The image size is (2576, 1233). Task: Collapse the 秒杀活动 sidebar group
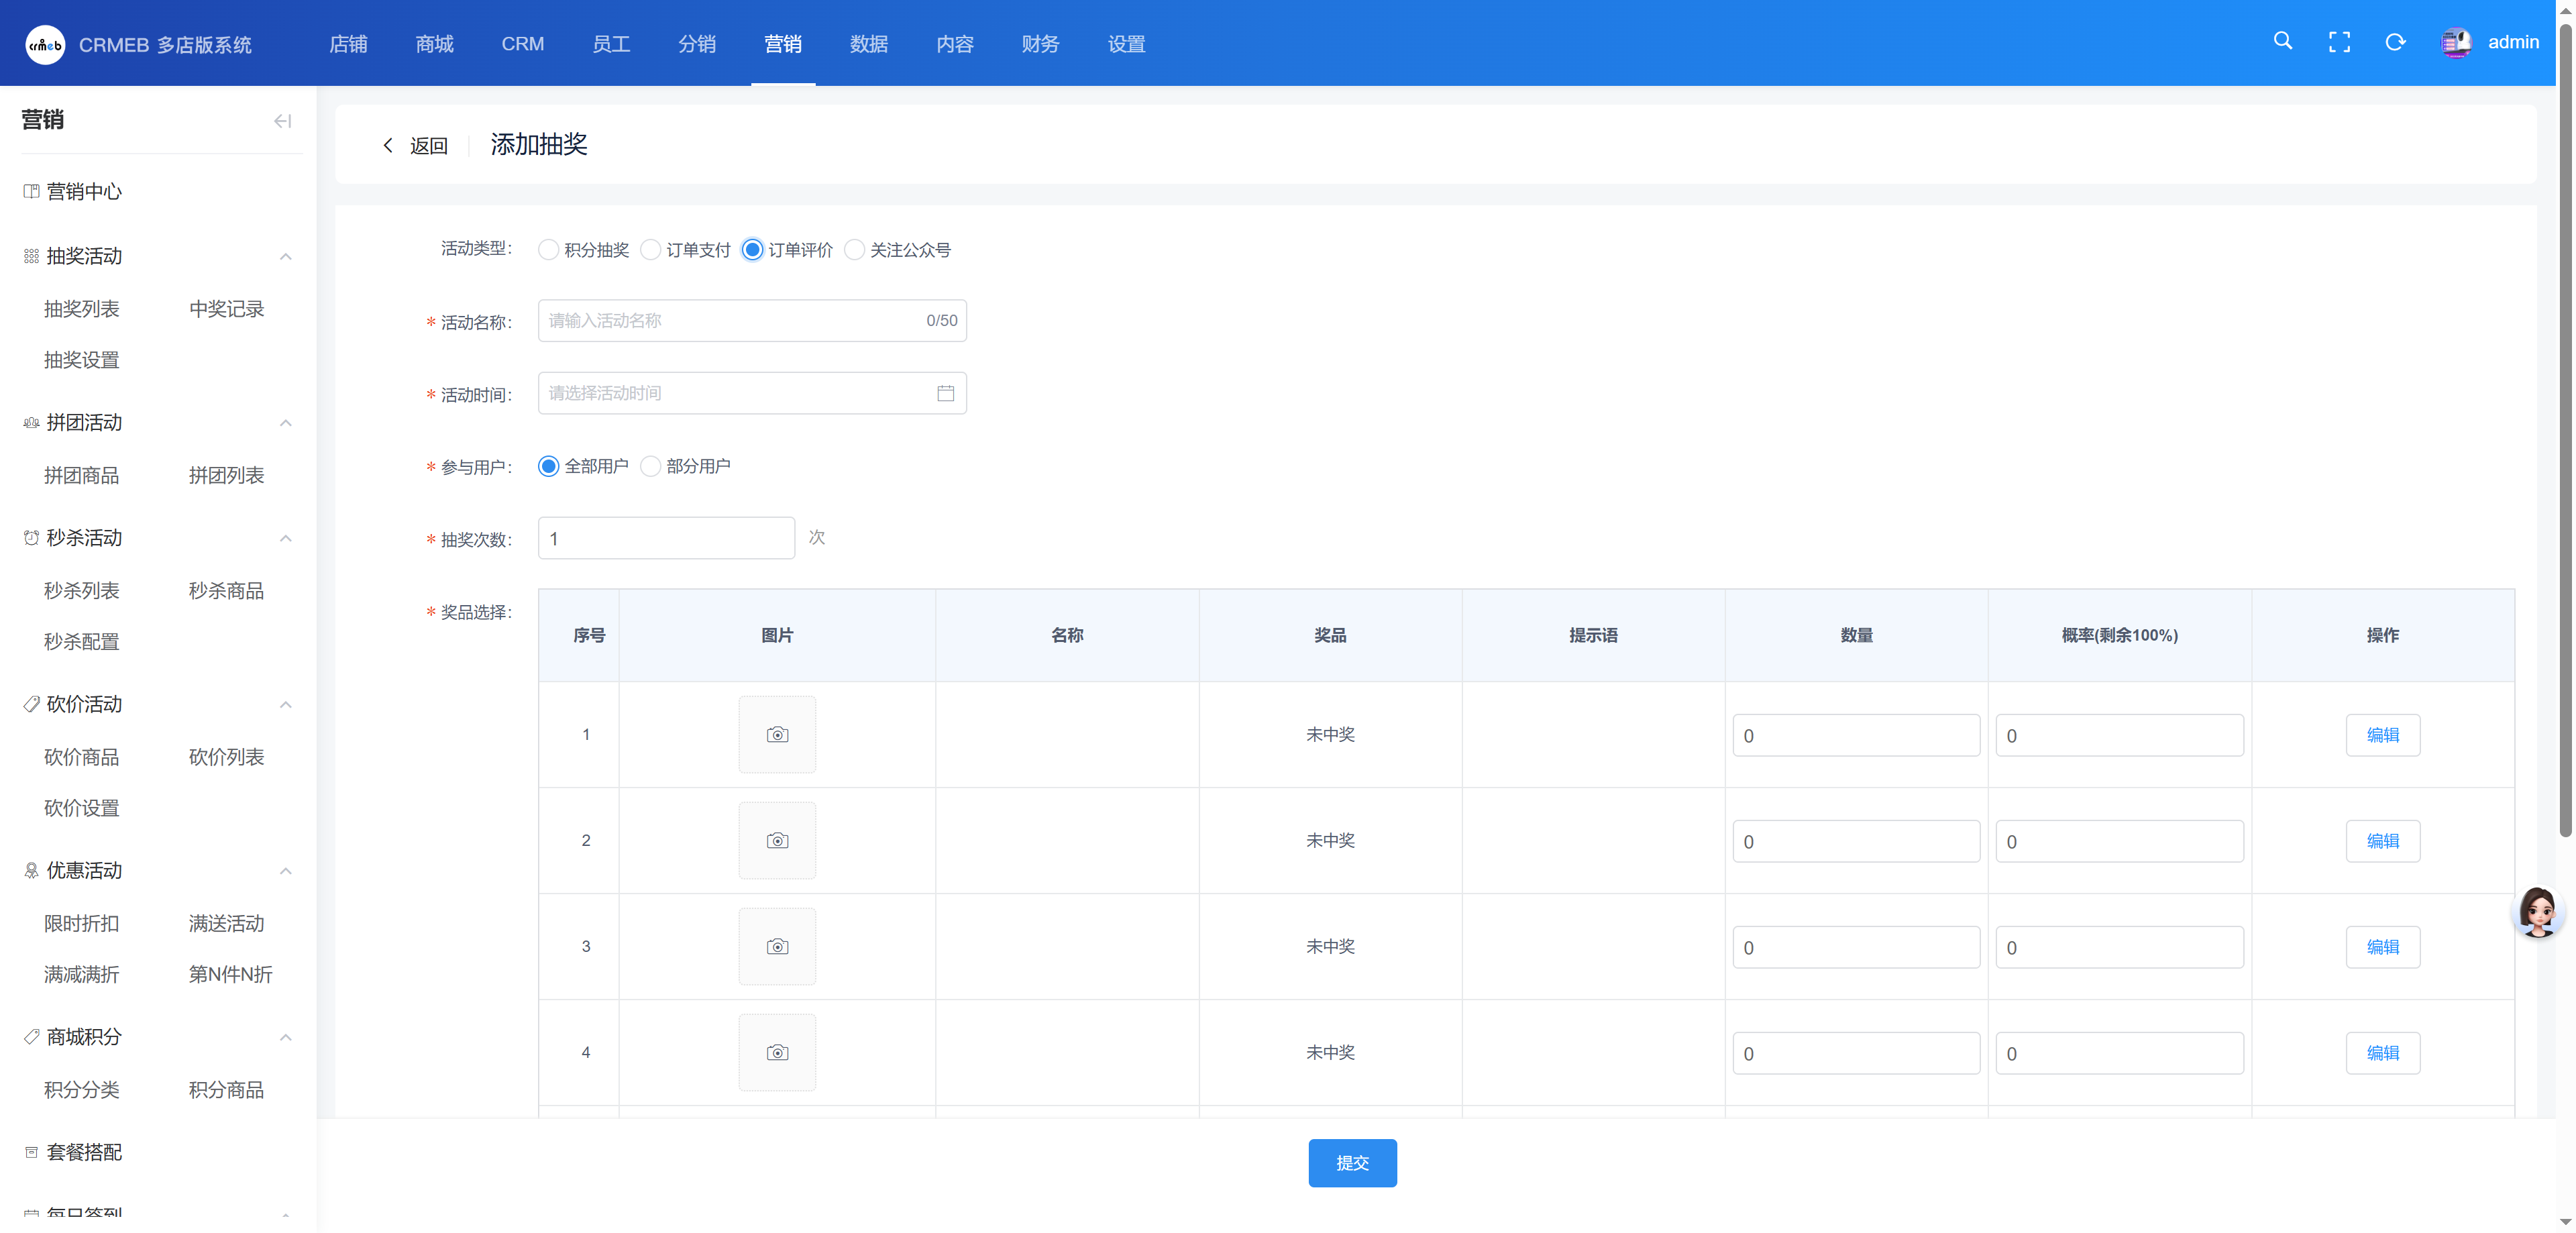[286, 538]
